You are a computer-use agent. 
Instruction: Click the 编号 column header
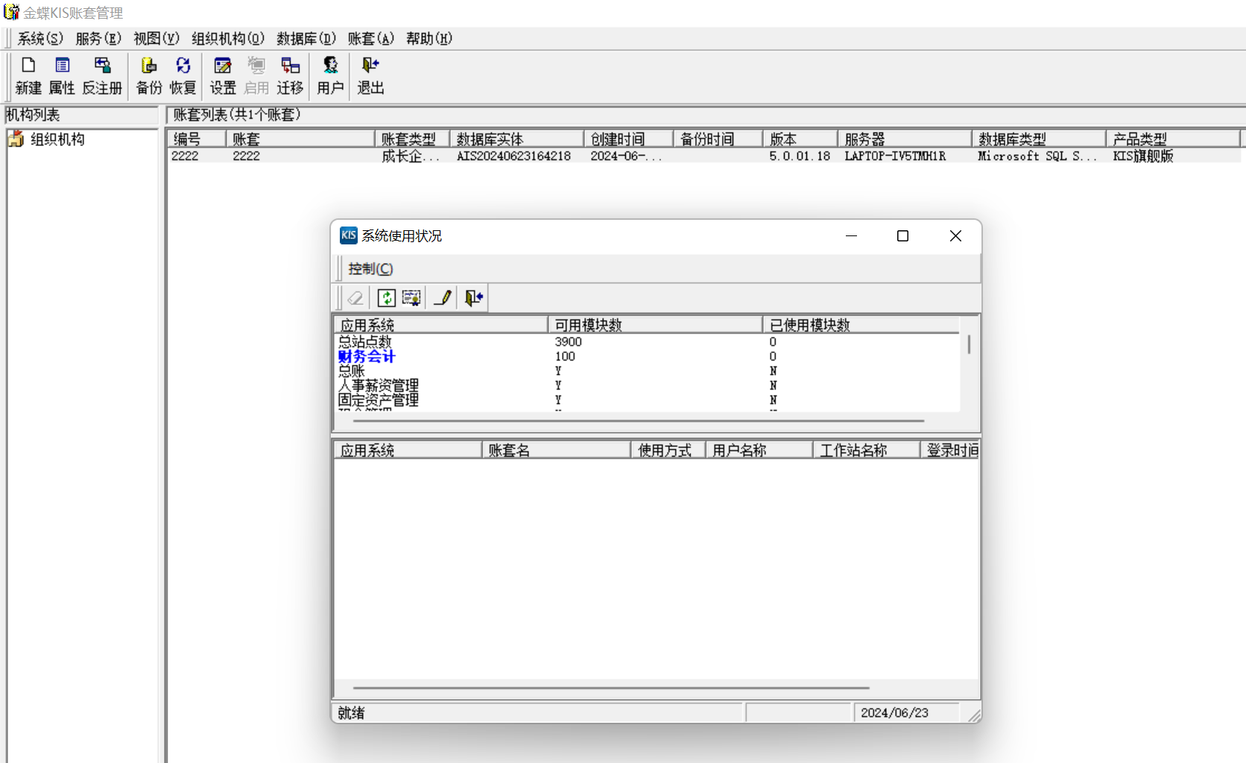[x=196, y=139]
